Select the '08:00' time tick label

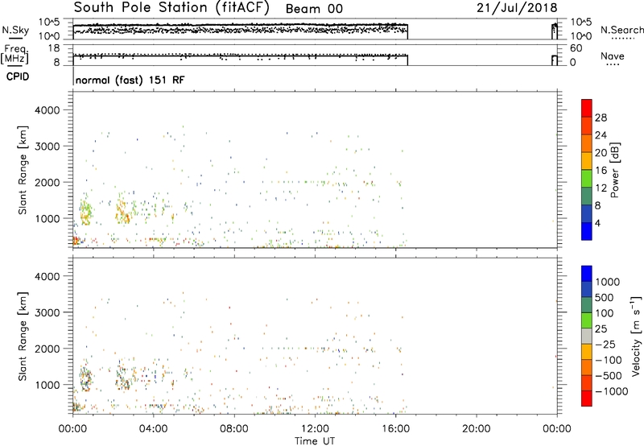click(x=234, y=429)
